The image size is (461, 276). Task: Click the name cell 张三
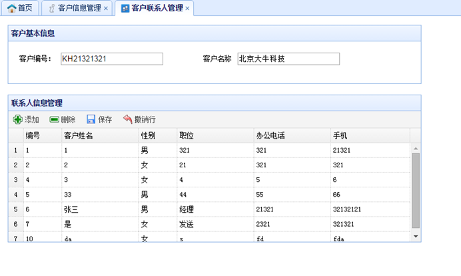click(x=100, y=209)
